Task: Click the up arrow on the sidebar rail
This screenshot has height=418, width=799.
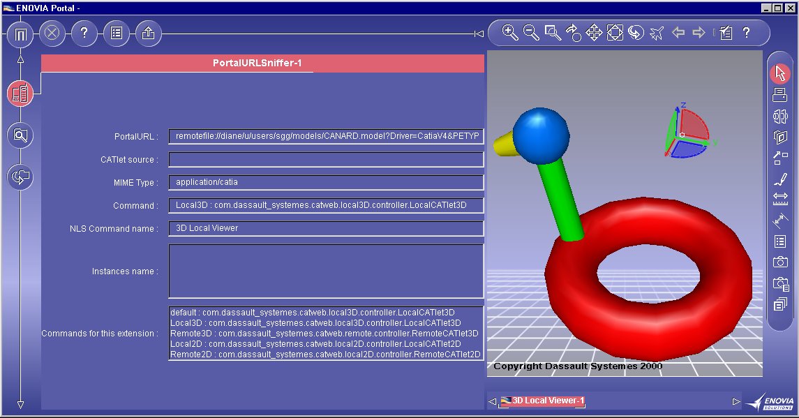Action: pyautogui.click(x=20, y=59)
